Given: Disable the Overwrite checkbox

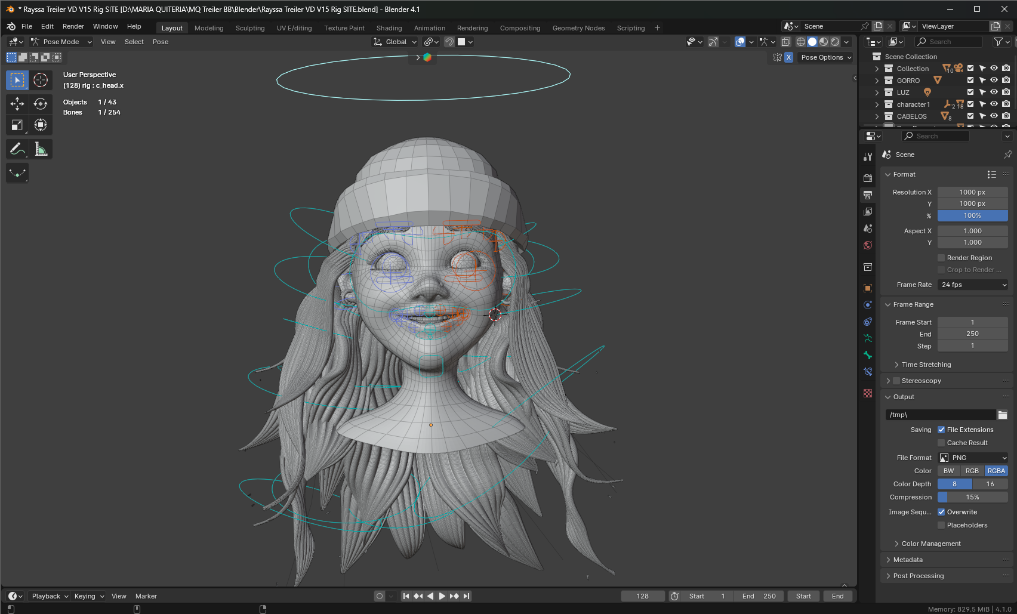Looking at the screenshot, I should pyautogui.click(x=941, y=512).
